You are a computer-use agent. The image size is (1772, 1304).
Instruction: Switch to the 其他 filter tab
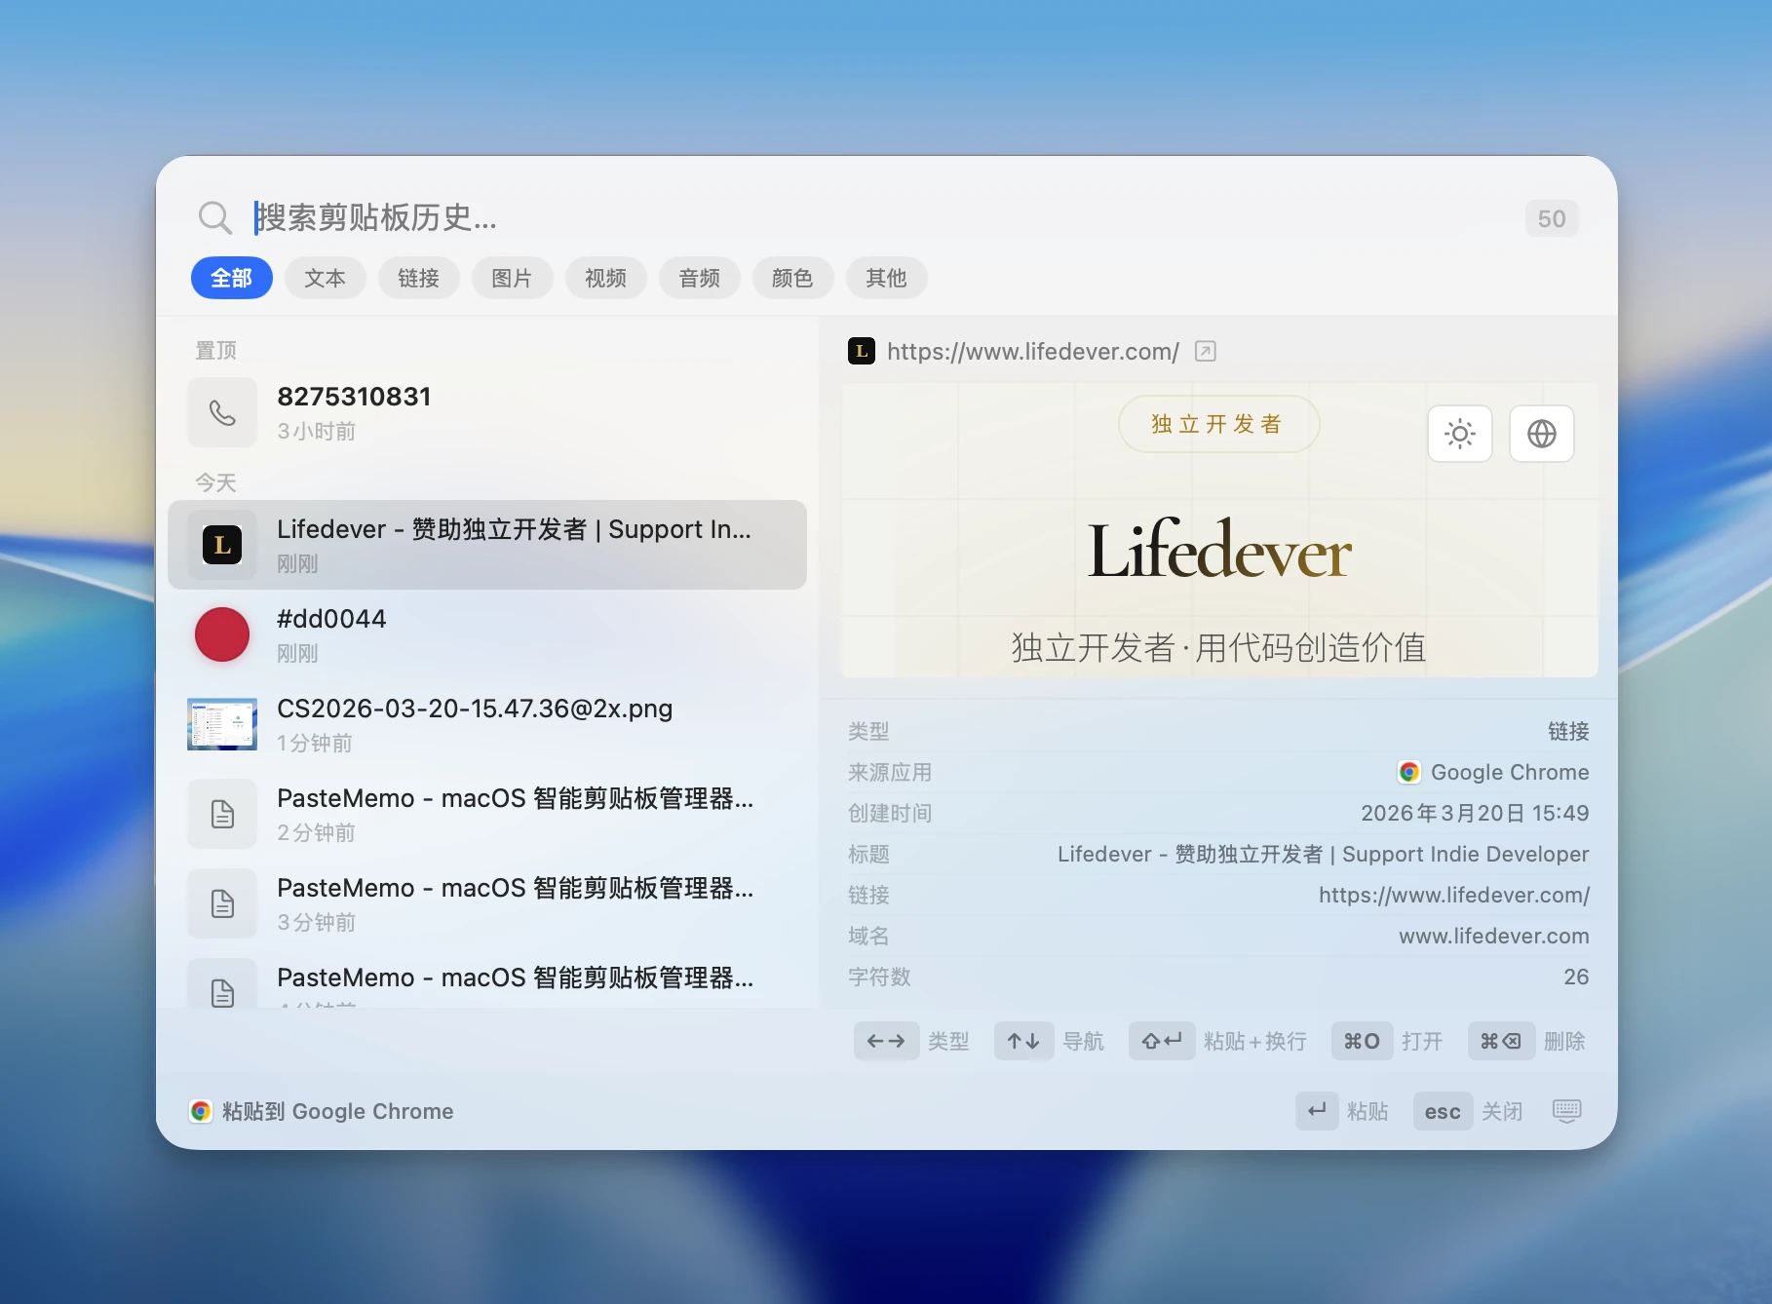886,279
